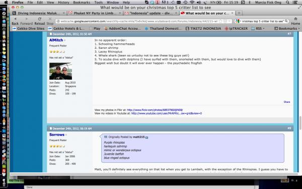Screen dimensions: 302x189
Task: Open Google search engine selector dropdown
Action: (x=239, y=21)
